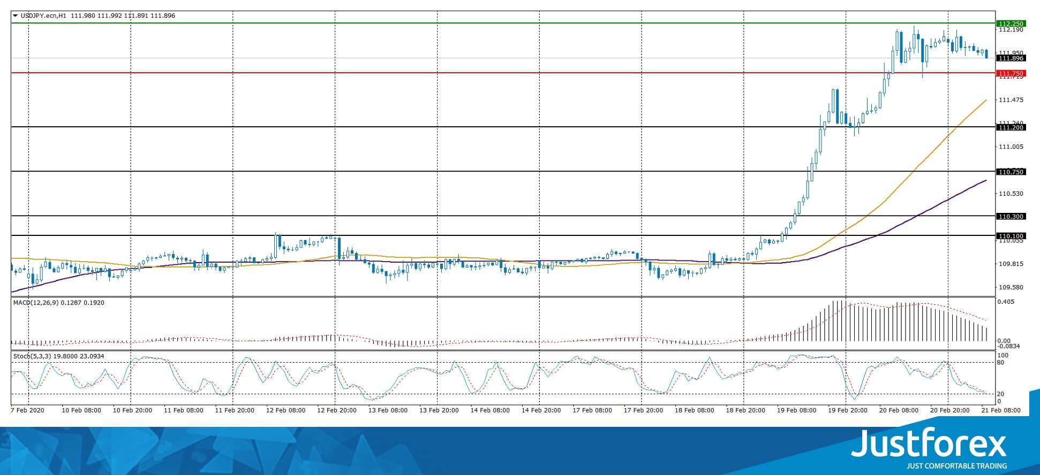Select the black 110.300 level label
Screen dimensions: 1040x475
tap(1010, 217)
